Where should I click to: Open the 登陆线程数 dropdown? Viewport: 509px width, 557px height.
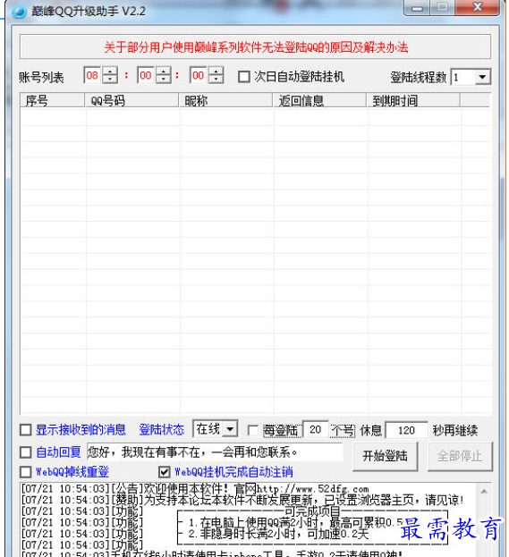point(482,77)
